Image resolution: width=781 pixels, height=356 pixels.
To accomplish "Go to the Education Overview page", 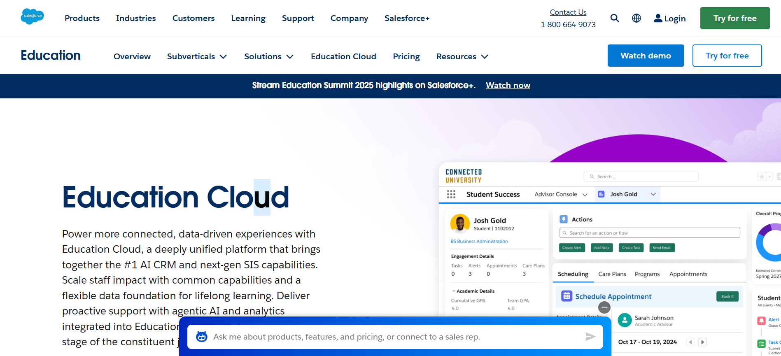I will click(132, 56).
